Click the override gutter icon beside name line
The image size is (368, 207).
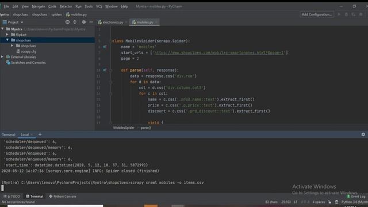[x=105, y=47]
